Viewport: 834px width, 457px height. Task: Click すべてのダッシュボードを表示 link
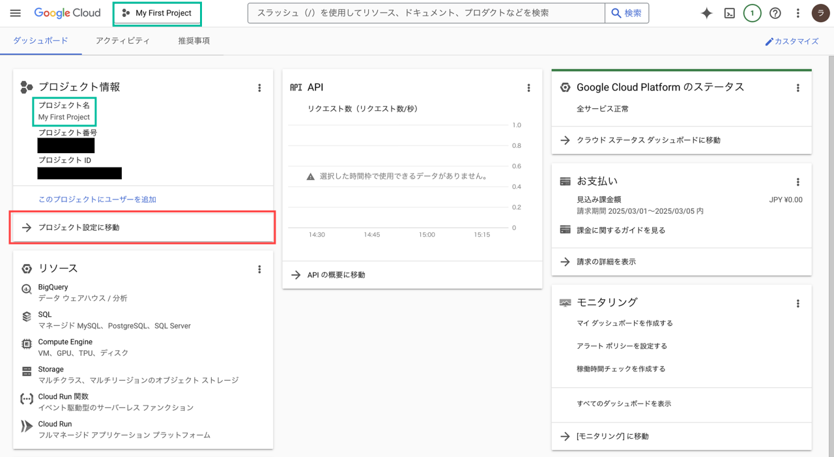pos(624,404)
